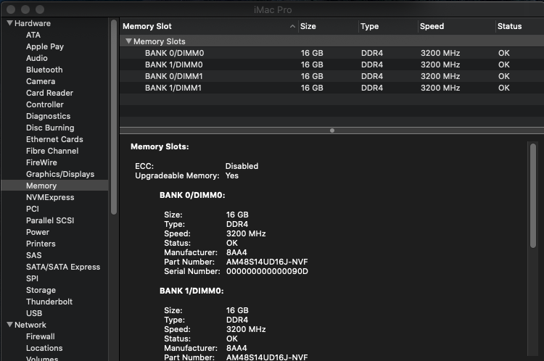Select the Network category label
The width and height of the screenshot is (544, 361).
tap(30, 325)
